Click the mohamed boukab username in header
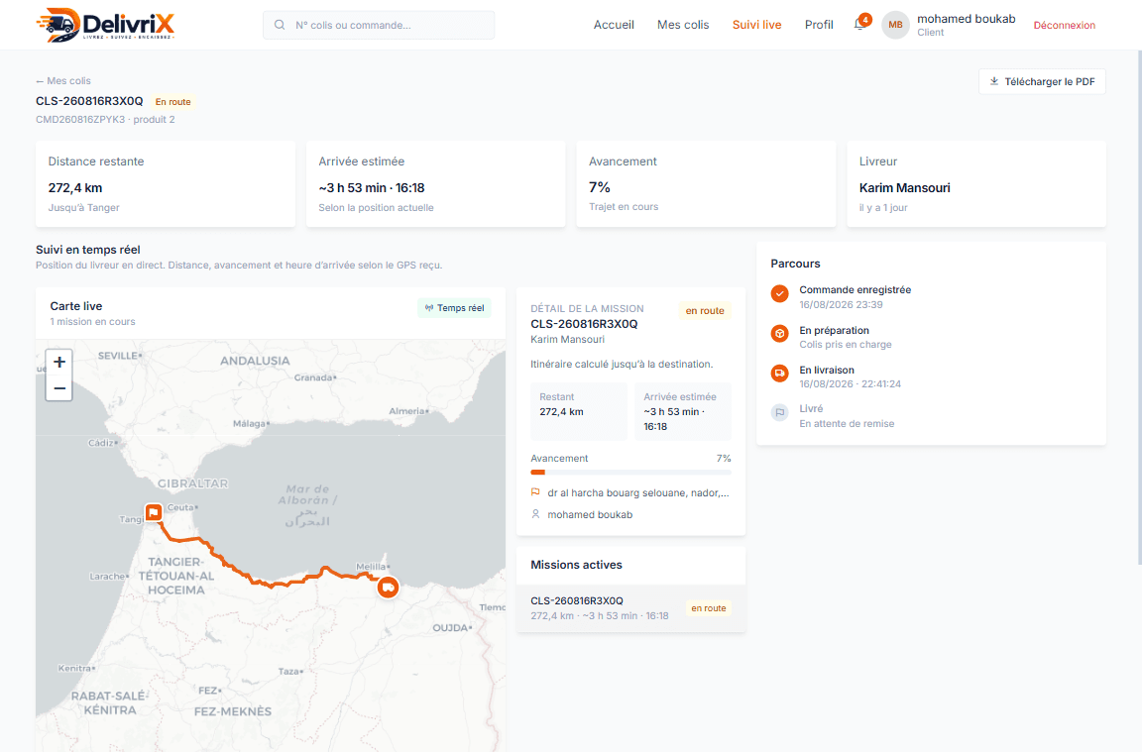This screenshot has height=752, width=1142. pos(966,19)
